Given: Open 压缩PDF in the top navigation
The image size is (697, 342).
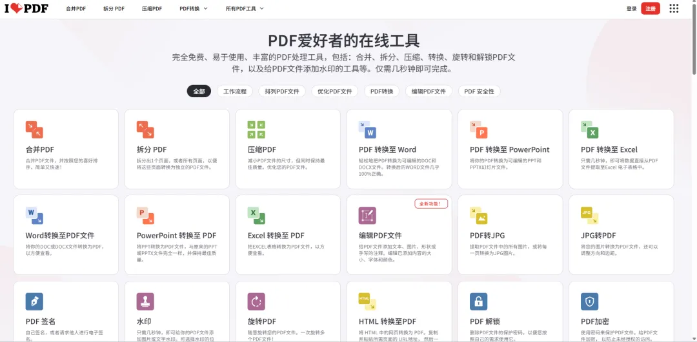Looking at the screenshot, I should pyautogui.click(x=152, y=8).
